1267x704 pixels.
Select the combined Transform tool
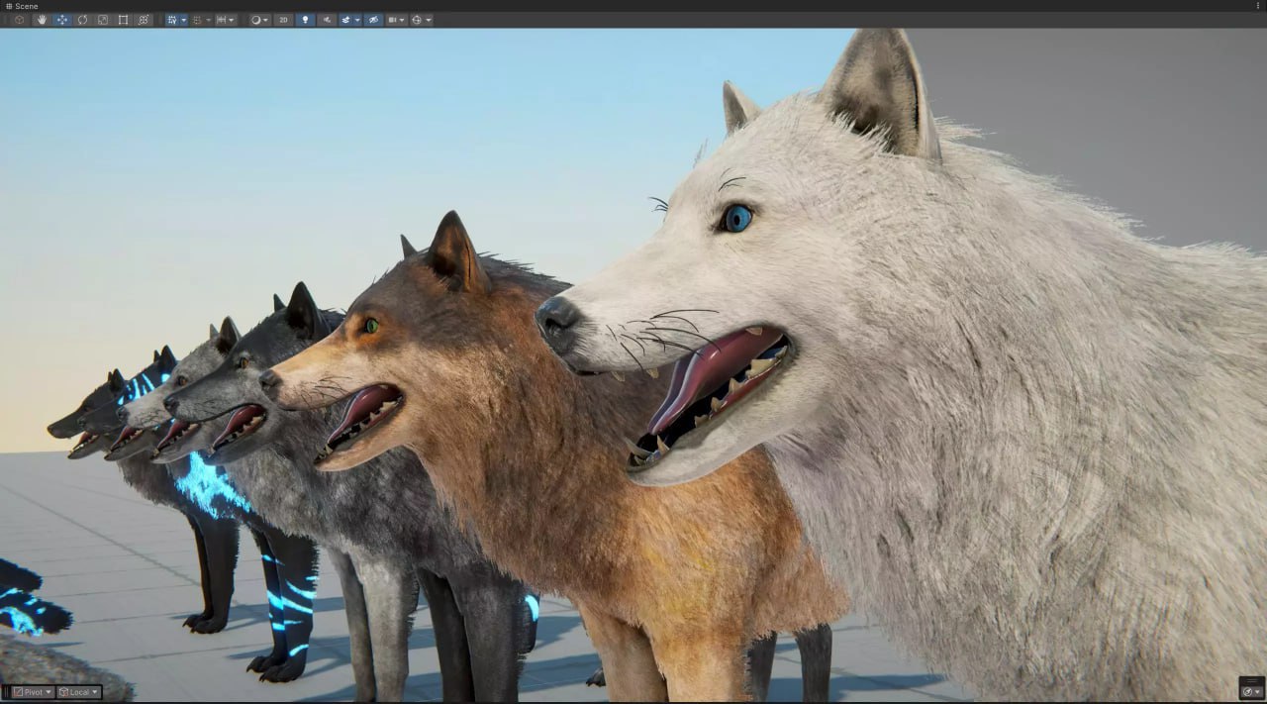[x=144, y=19]
